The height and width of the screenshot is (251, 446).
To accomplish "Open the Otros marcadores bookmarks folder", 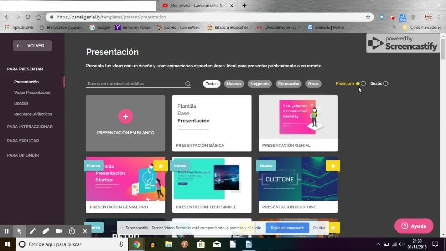I will pyautogui.click(x=422, y=27).
